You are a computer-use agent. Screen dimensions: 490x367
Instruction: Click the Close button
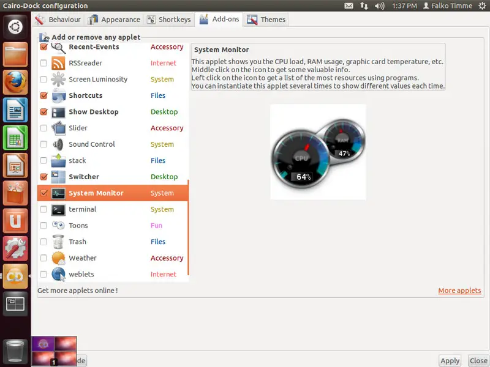(478, 361)
